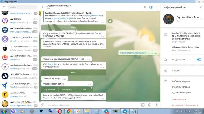This screenshot has height=114, width=204.
Task: Click the LATOKEN LA avatar
Action: 5,76
